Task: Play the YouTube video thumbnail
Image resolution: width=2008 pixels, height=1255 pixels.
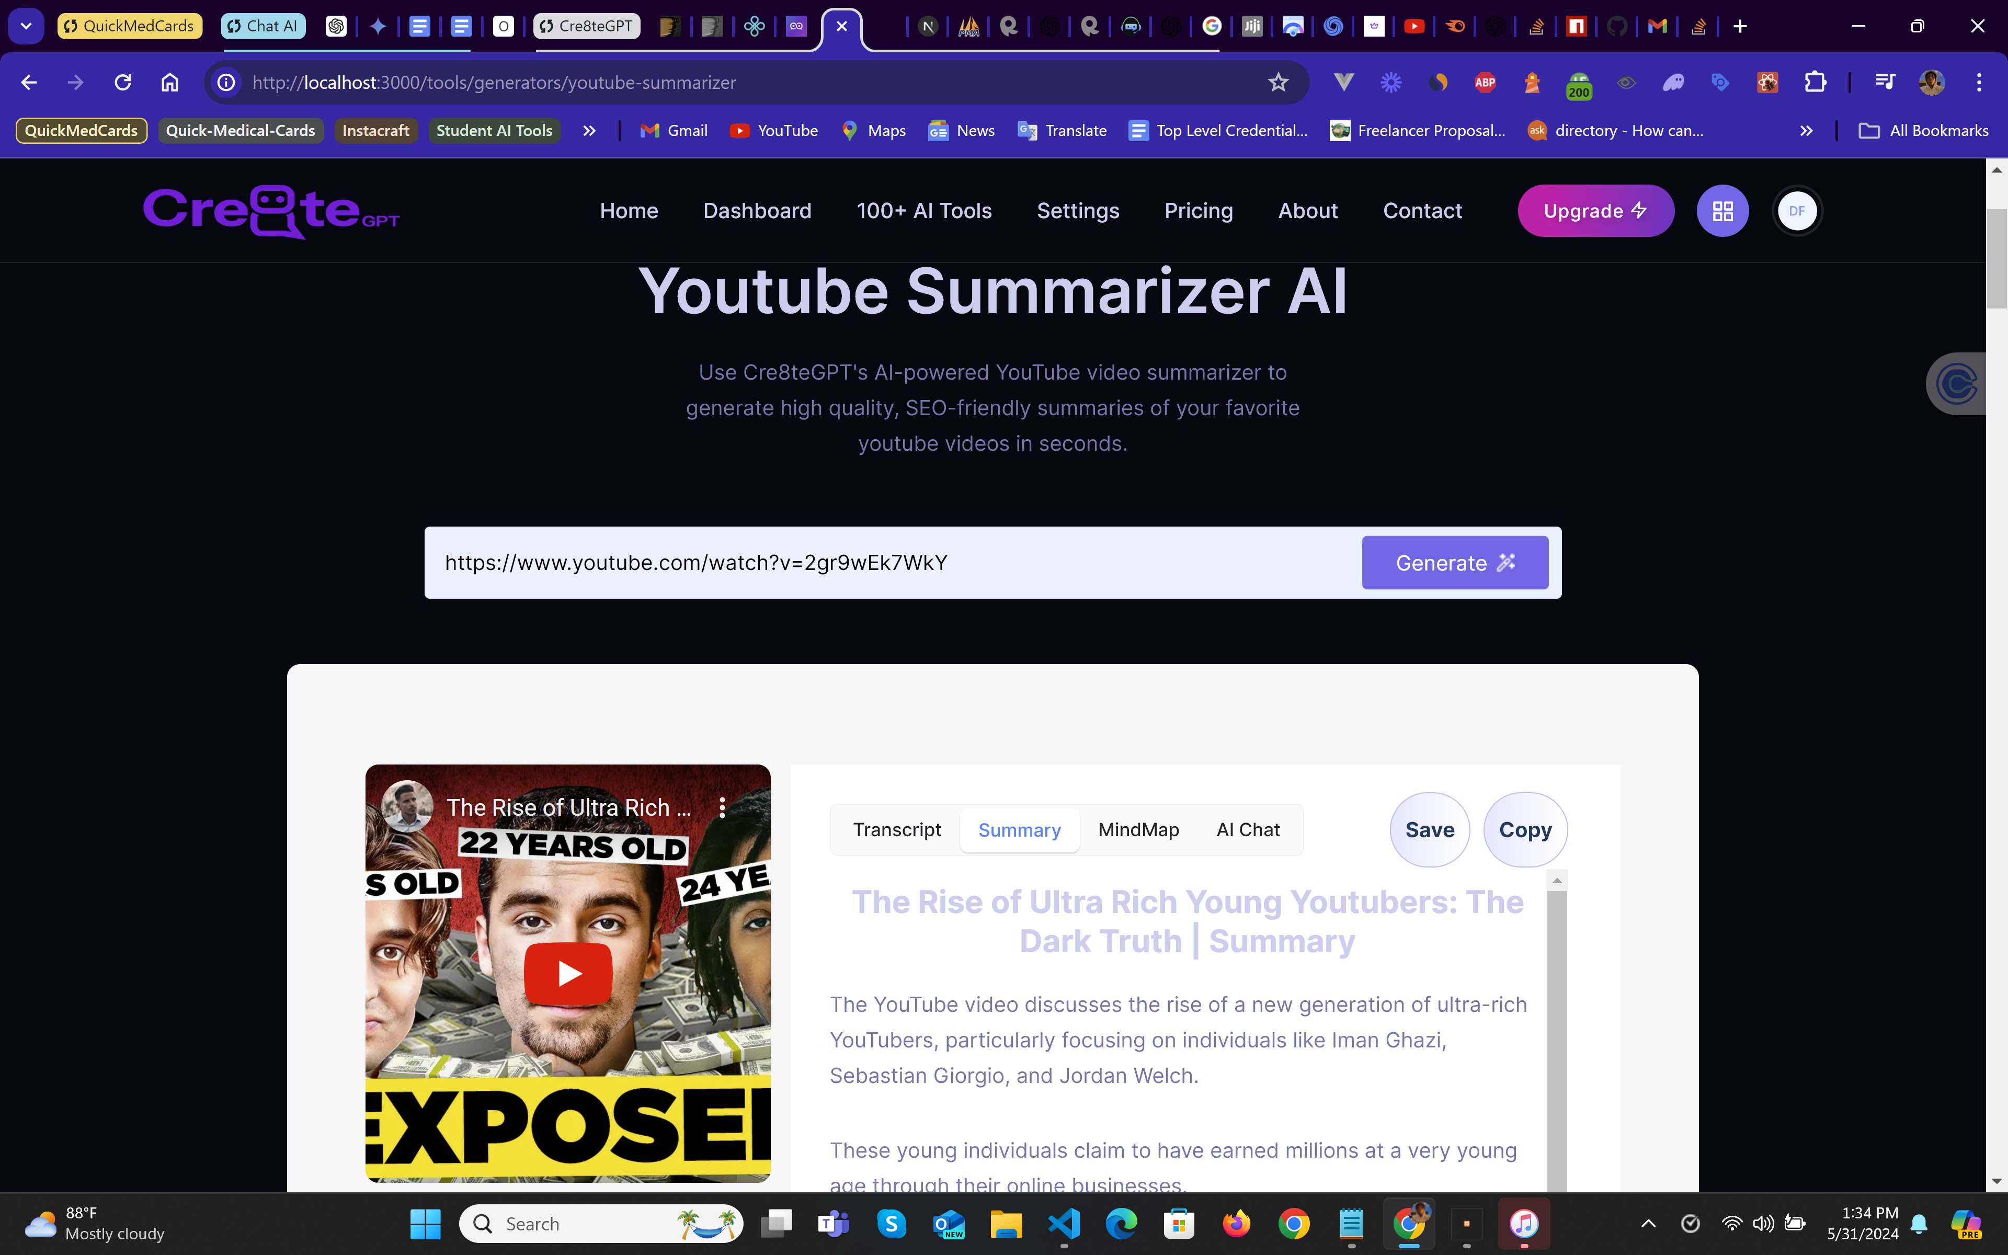Action: [568, 973]
